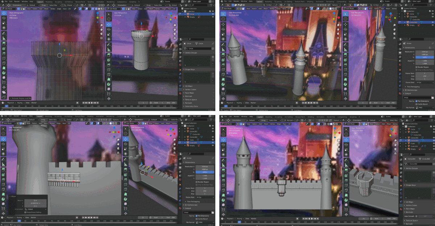This screenshot has width=435, height=226.
Task: Expand 'Extrude Region and Mo' operator panel
Action: [x=21, y=98]
